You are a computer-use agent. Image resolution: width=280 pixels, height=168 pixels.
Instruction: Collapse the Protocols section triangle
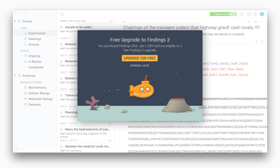point(15,75)
